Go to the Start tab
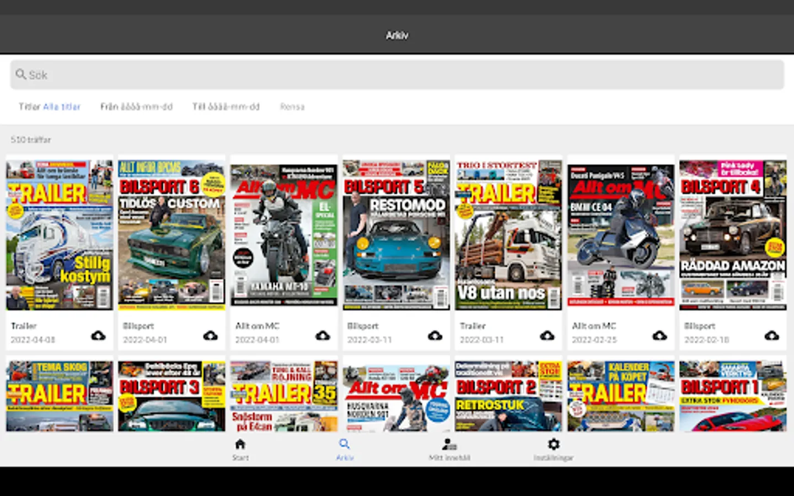794x496 pixels. (240, 449)
